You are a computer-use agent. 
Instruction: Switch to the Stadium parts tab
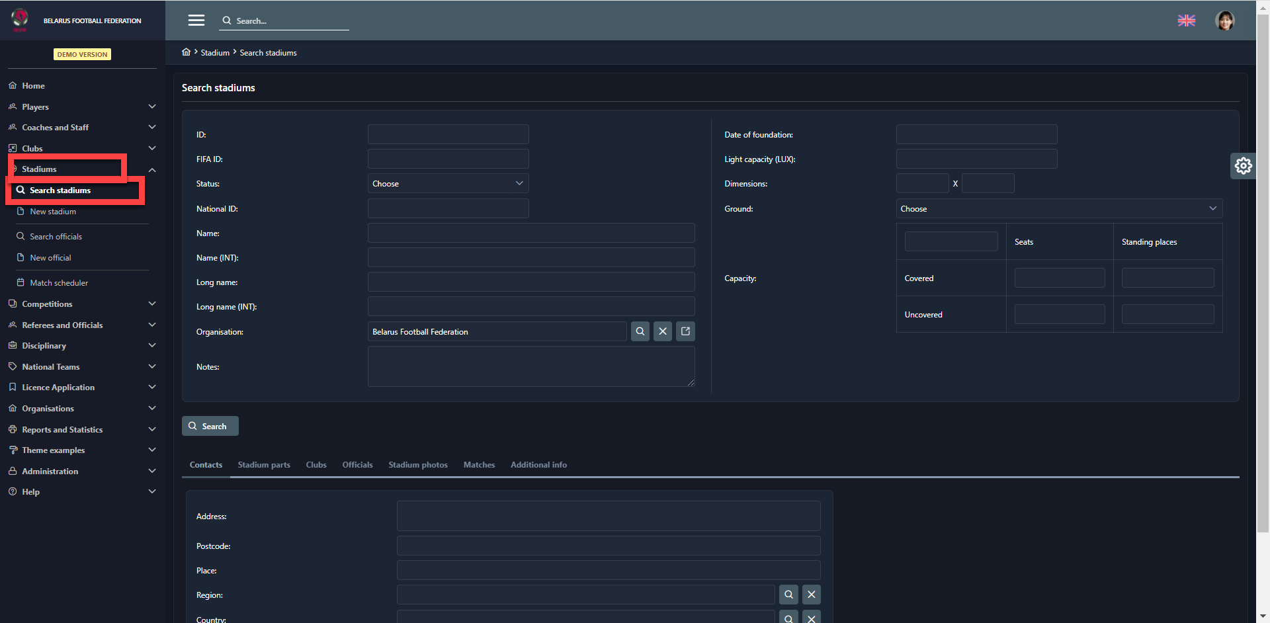point(264,465)
